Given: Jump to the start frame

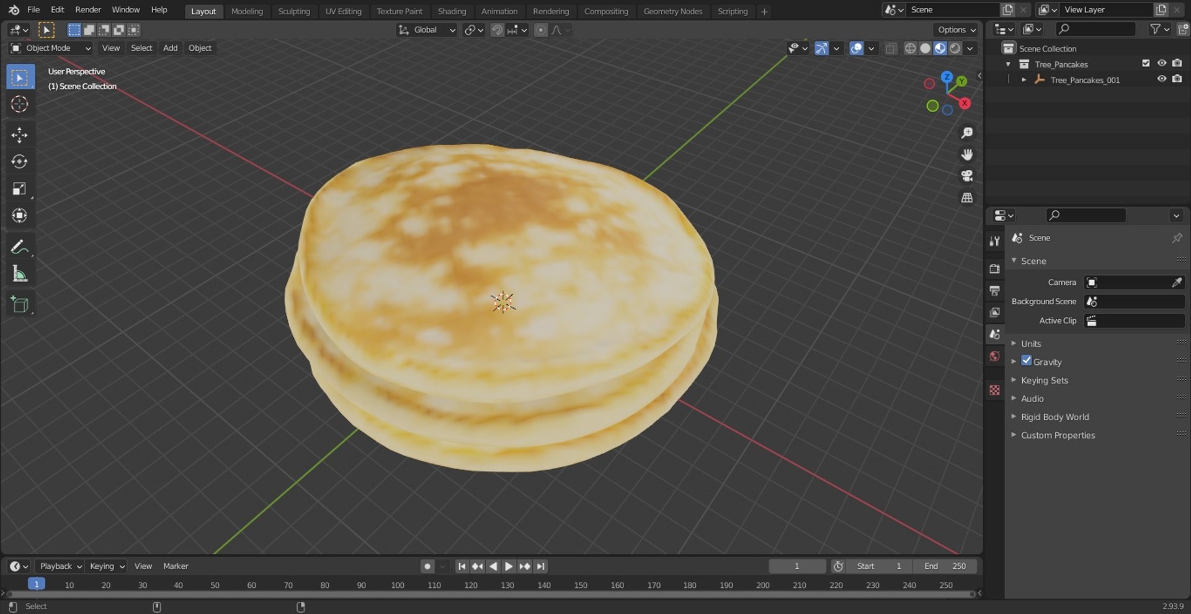Looking at the screenshot, I should click(462, 566).
